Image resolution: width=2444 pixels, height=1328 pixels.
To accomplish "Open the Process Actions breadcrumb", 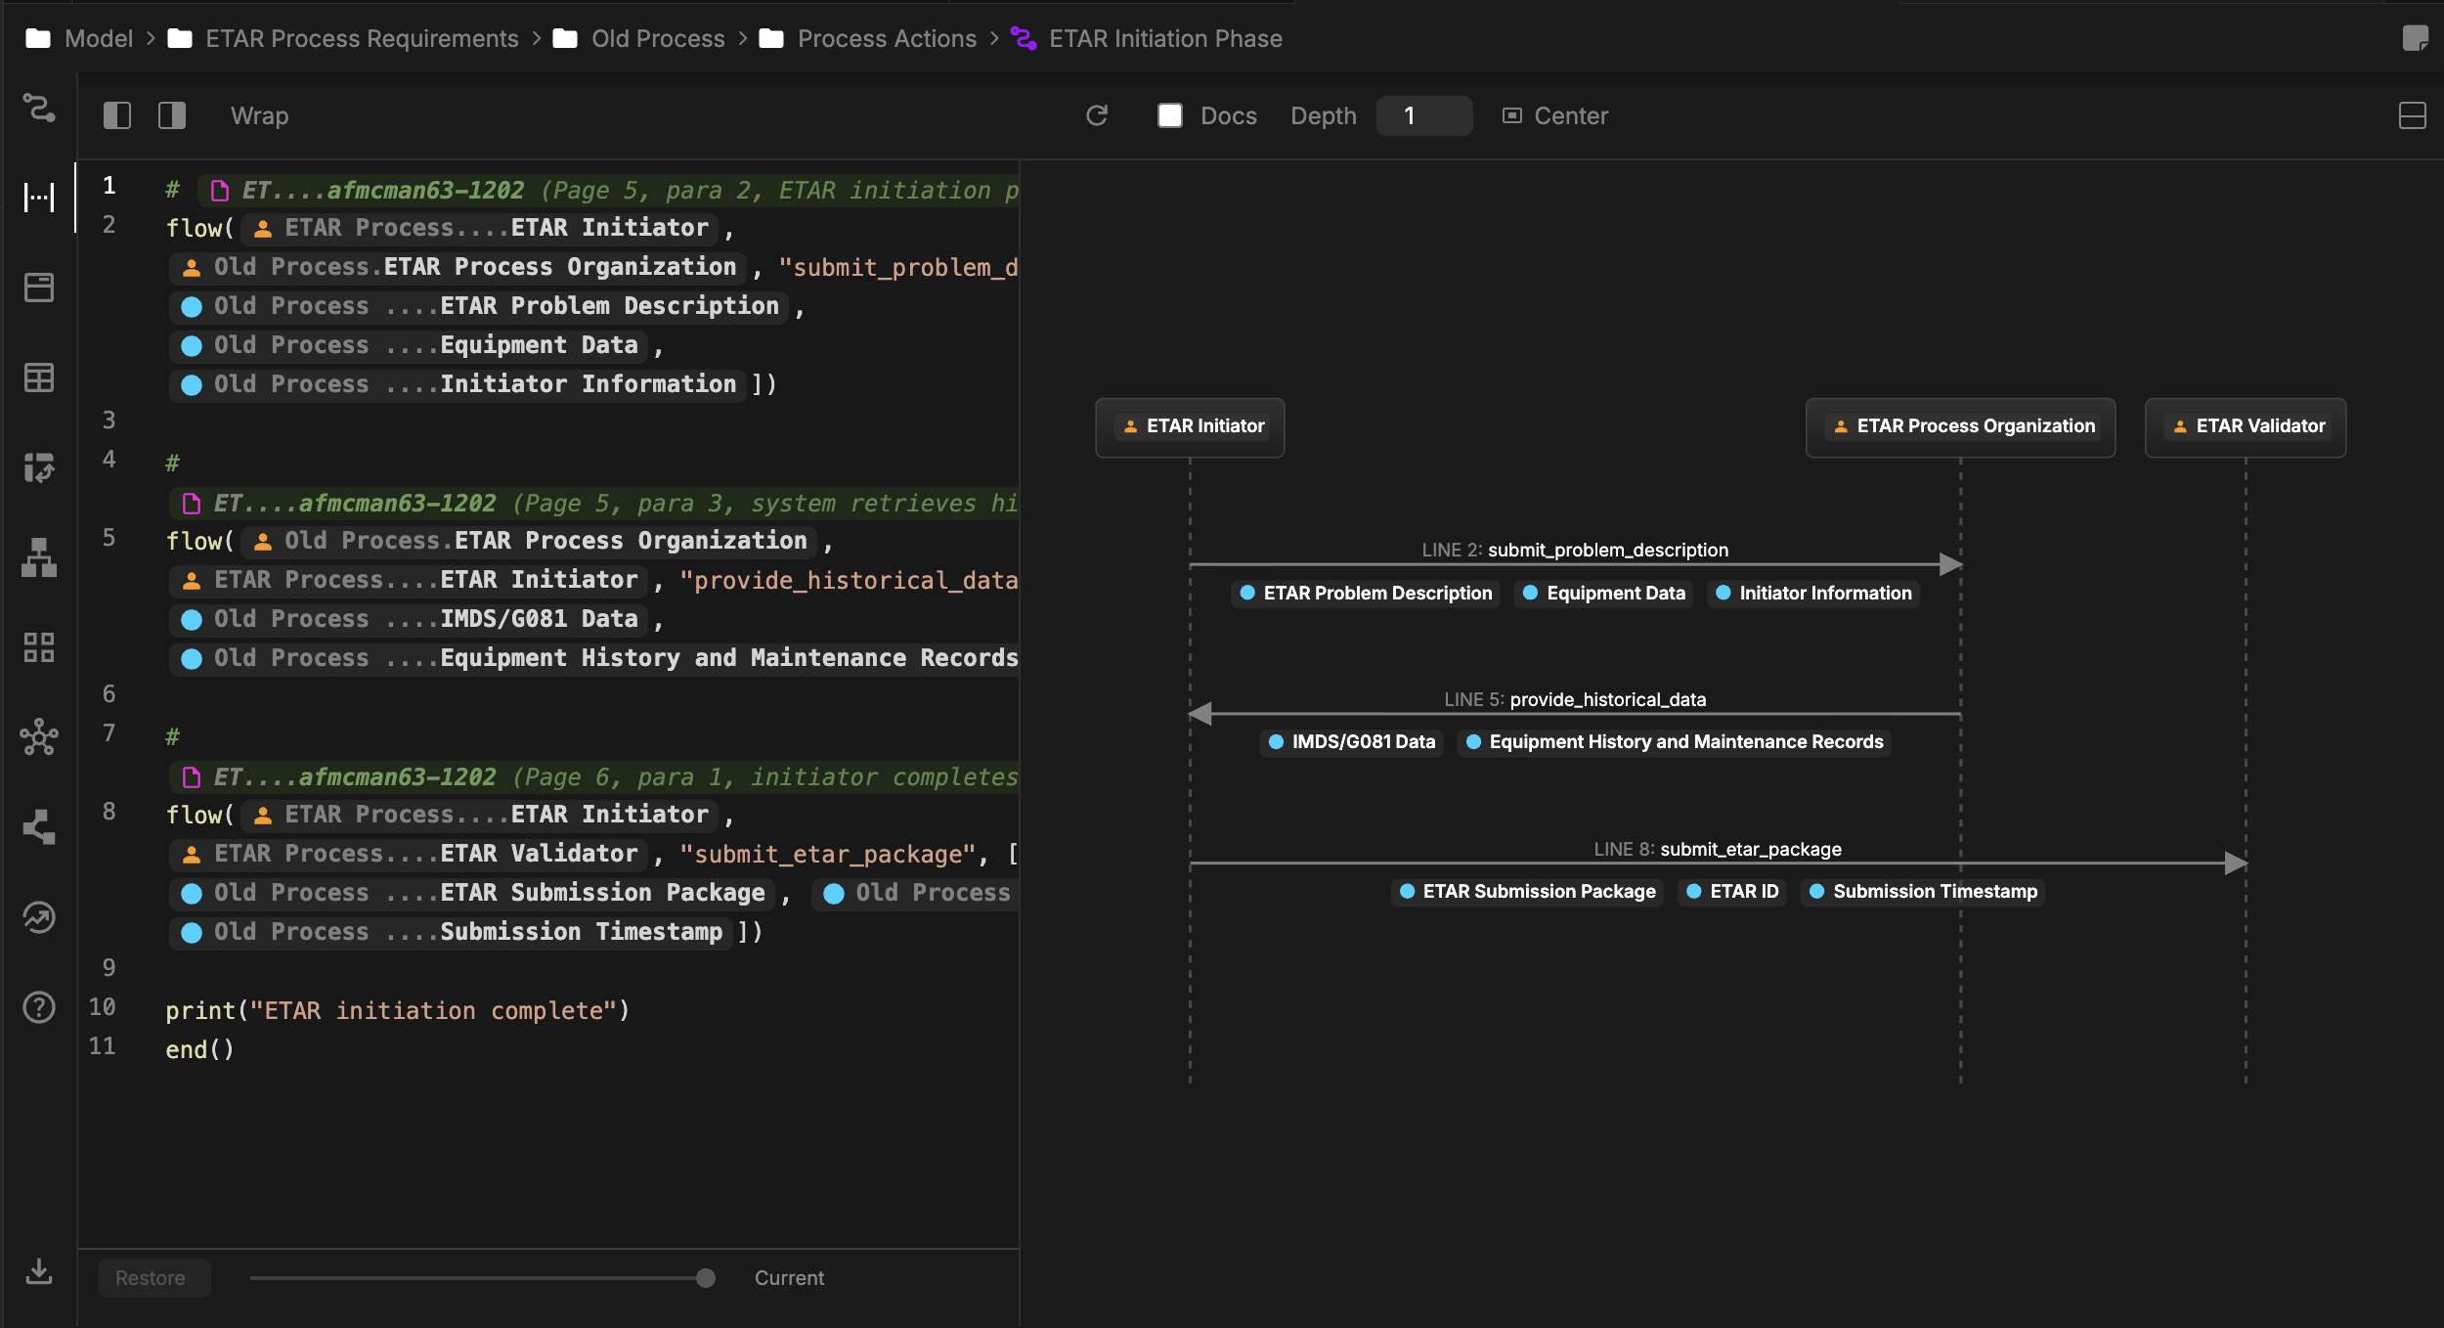I will [x=886, y=38].
